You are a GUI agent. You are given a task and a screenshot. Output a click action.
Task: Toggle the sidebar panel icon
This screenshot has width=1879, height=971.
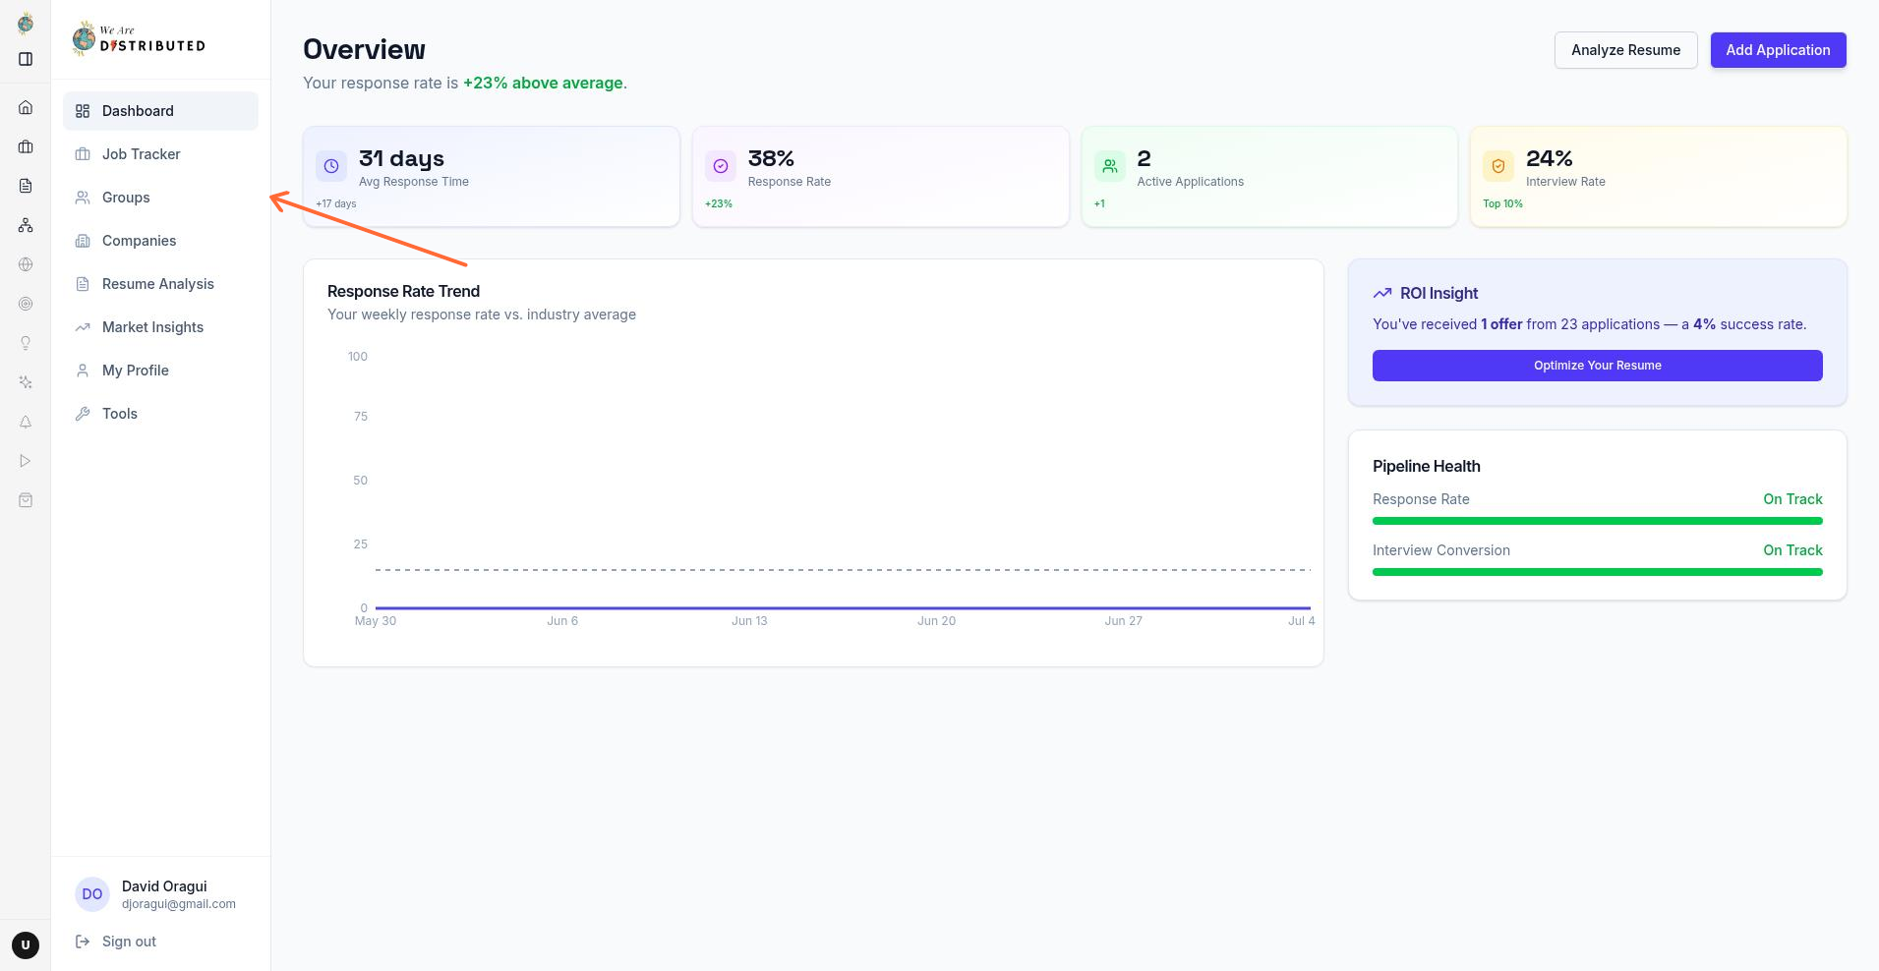[26, 59]
